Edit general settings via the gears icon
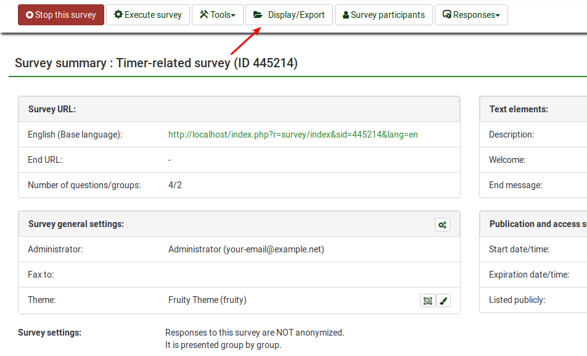This screenshot has height=356, width=587. click(442, 225)
